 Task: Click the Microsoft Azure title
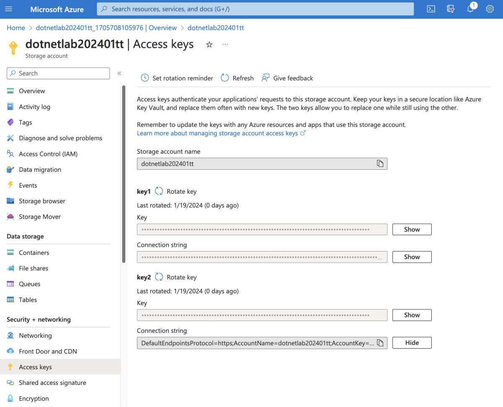pyautogui.click(x=57, y=9)
